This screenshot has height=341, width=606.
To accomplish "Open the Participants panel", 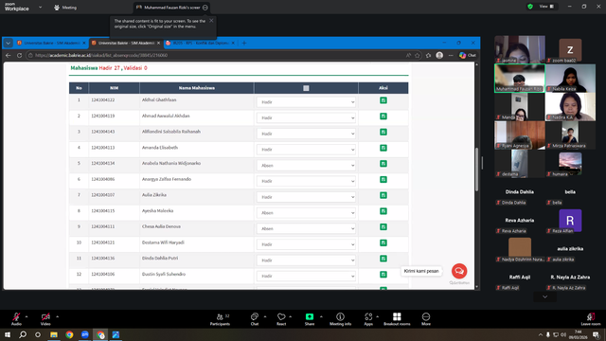I will [220, 319].
